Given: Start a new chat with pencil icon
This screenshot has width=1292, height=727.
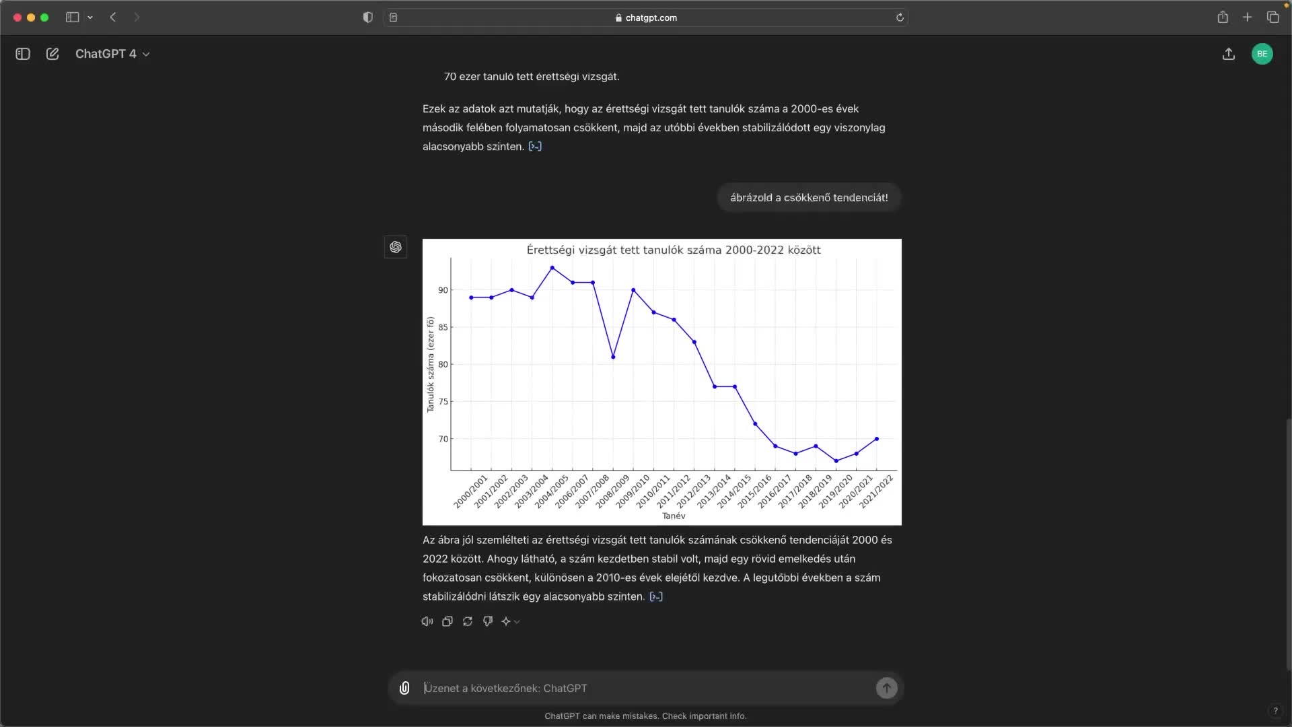Looking at the screenshot, I should point(52,54).
